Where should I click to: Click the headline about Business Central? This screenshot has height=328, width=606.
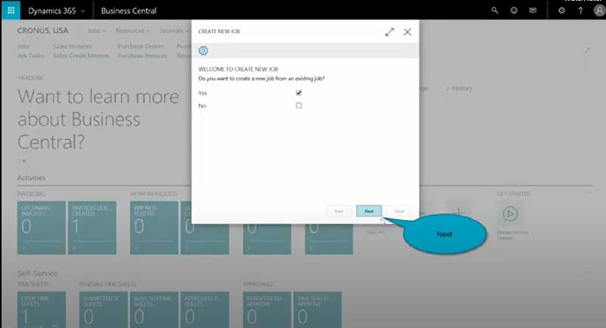click(x=98, y=119)
